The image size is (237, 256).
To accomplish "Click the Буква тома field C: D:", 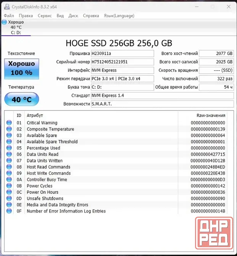I will tap(123, 87).
